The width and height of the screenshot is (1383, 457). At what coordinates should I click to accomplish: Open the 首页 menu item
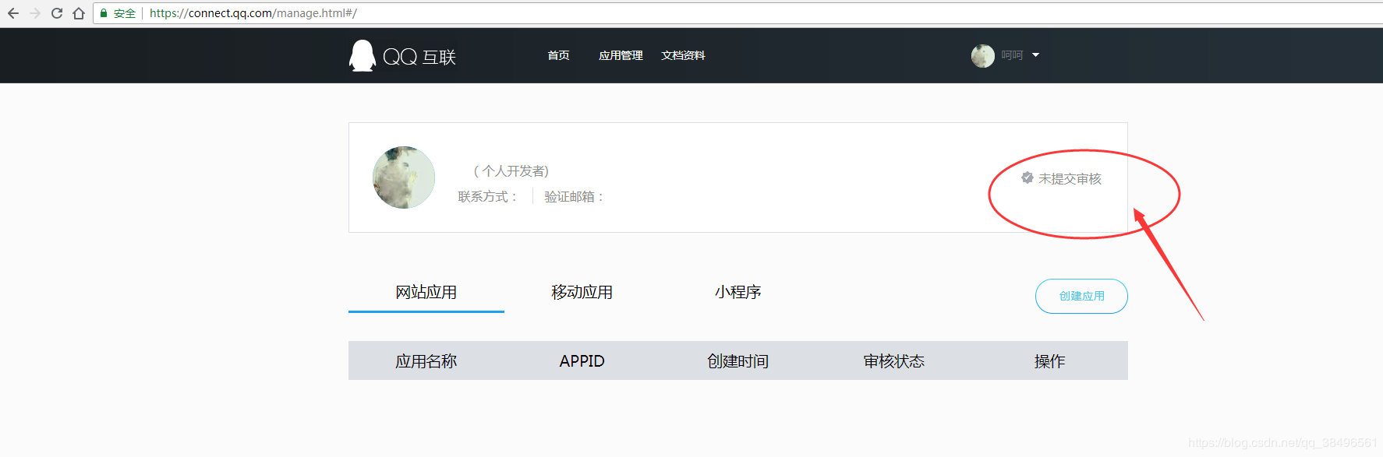558,55
